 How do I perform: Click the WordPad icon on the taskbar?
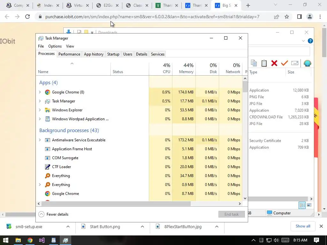pyautogui.click(x=54, y=240)
